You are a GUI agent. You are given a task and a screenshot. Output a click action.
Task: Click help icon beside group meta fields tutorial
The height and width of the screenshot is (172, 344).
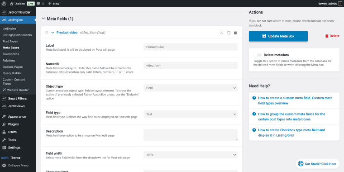click(x=254, y=114)
